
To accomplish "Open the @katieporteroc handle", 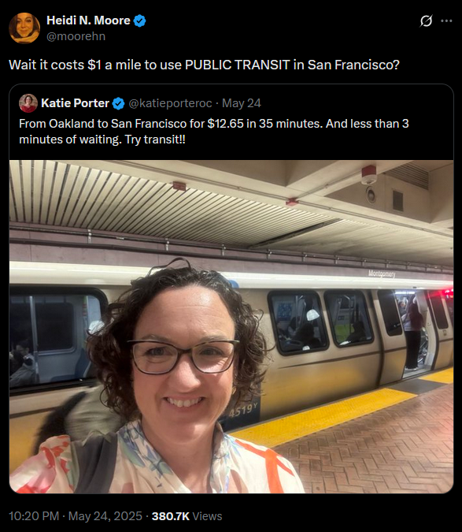I will pyautogui.click(x=170, y=103).
